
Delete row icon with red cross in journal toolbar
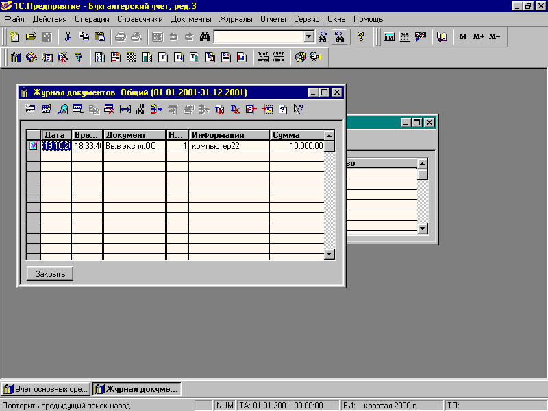pyautogui.click(x=110, y=110)
